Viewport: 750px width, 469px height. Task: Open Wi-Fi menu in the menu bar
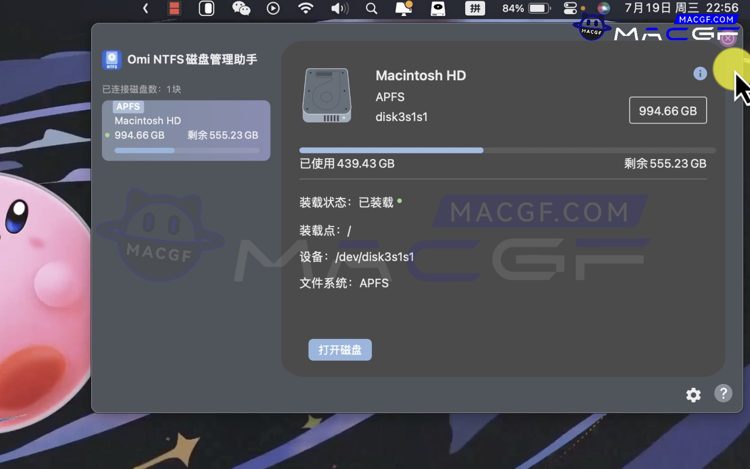pyautogui.click(x=306, y=8)
